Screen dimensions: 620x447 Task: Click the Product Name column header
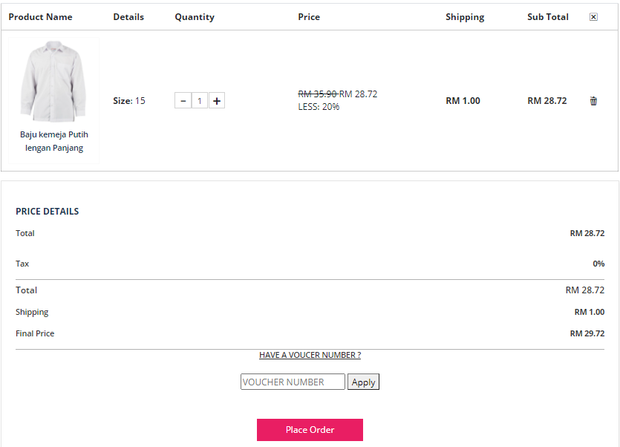pos(41,17)
